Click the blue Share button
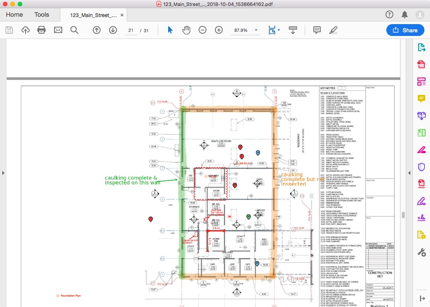 tap(405, 30)
